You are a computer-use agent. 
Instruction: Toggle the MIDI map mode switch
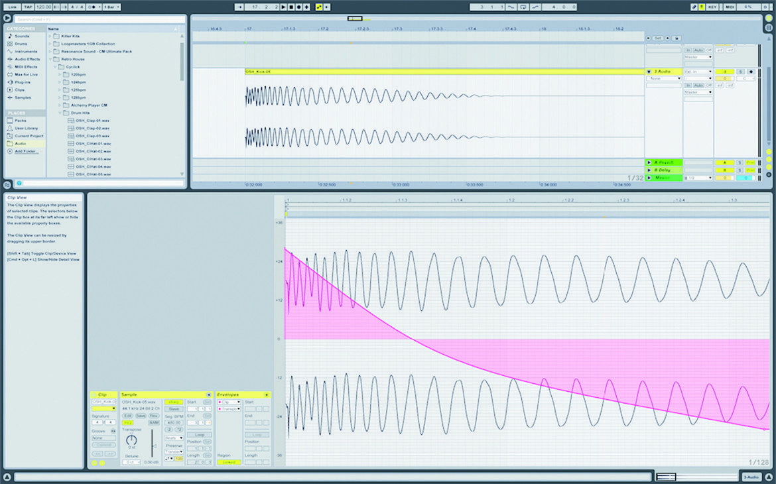pyautogui.click(x=730, y=7)
